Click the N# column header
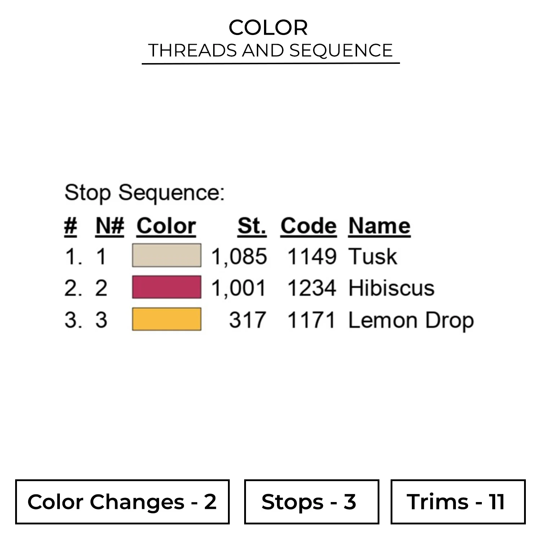Screen dimensions: 541x541 click(110, 226)
